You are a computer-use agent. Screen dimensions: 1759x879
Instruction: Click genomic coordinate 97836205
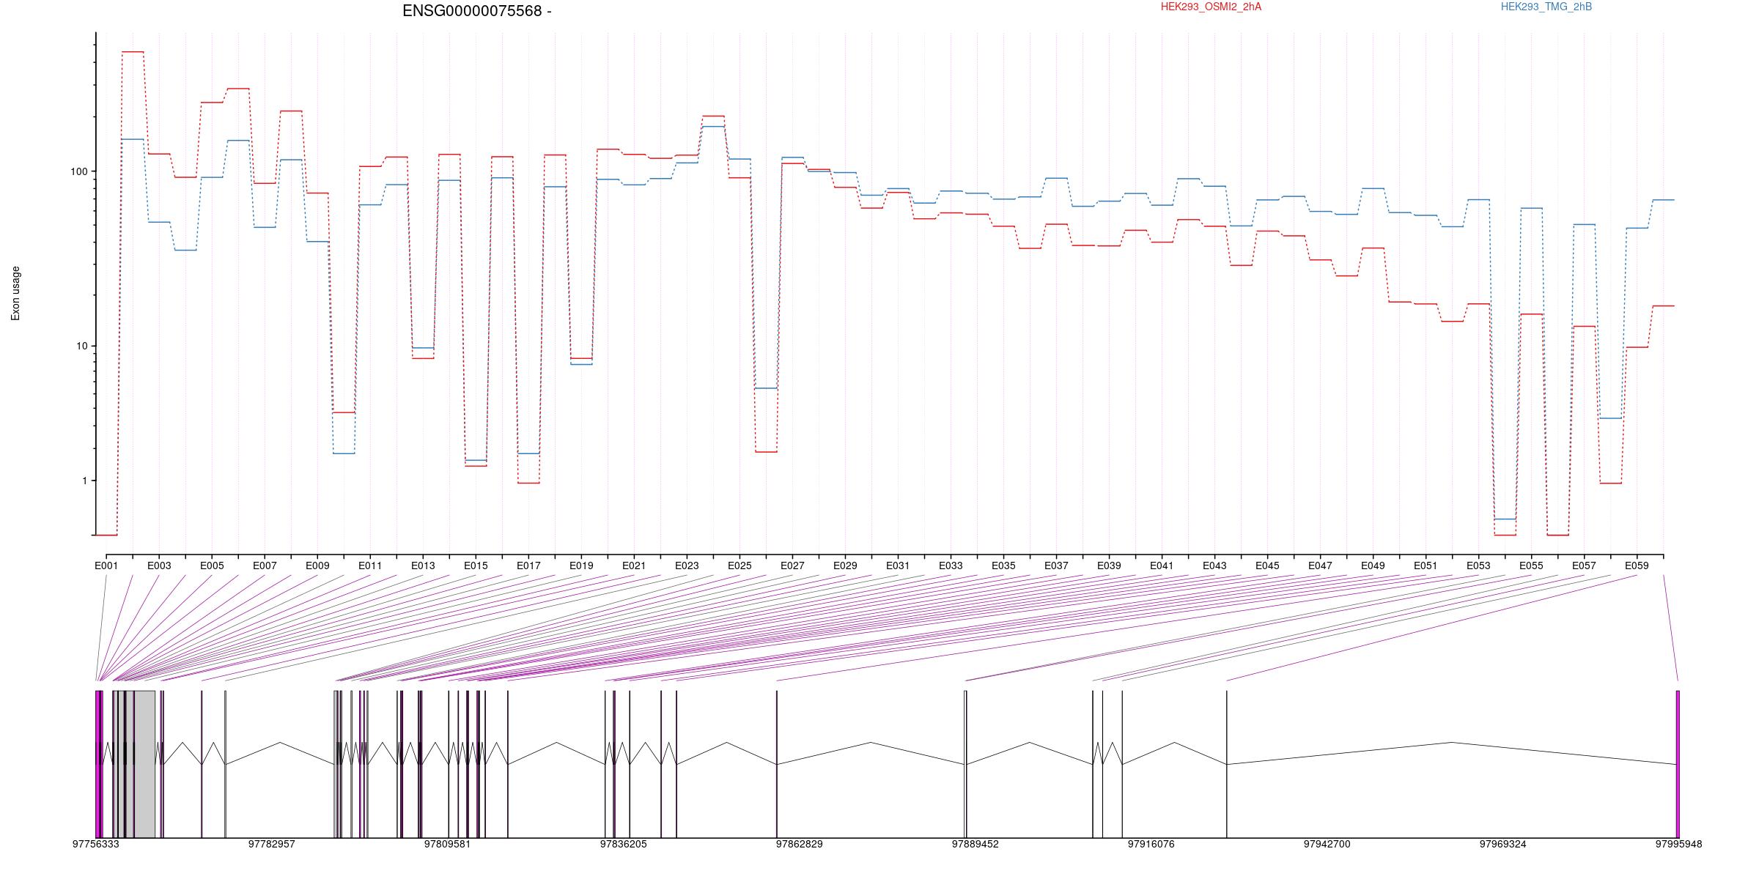[x=623, y=844]
